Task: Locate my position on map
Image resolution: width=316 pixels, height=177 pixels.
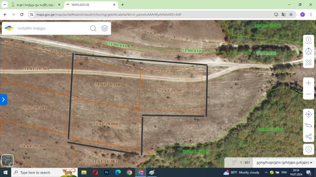Action: tap(308, 114)
